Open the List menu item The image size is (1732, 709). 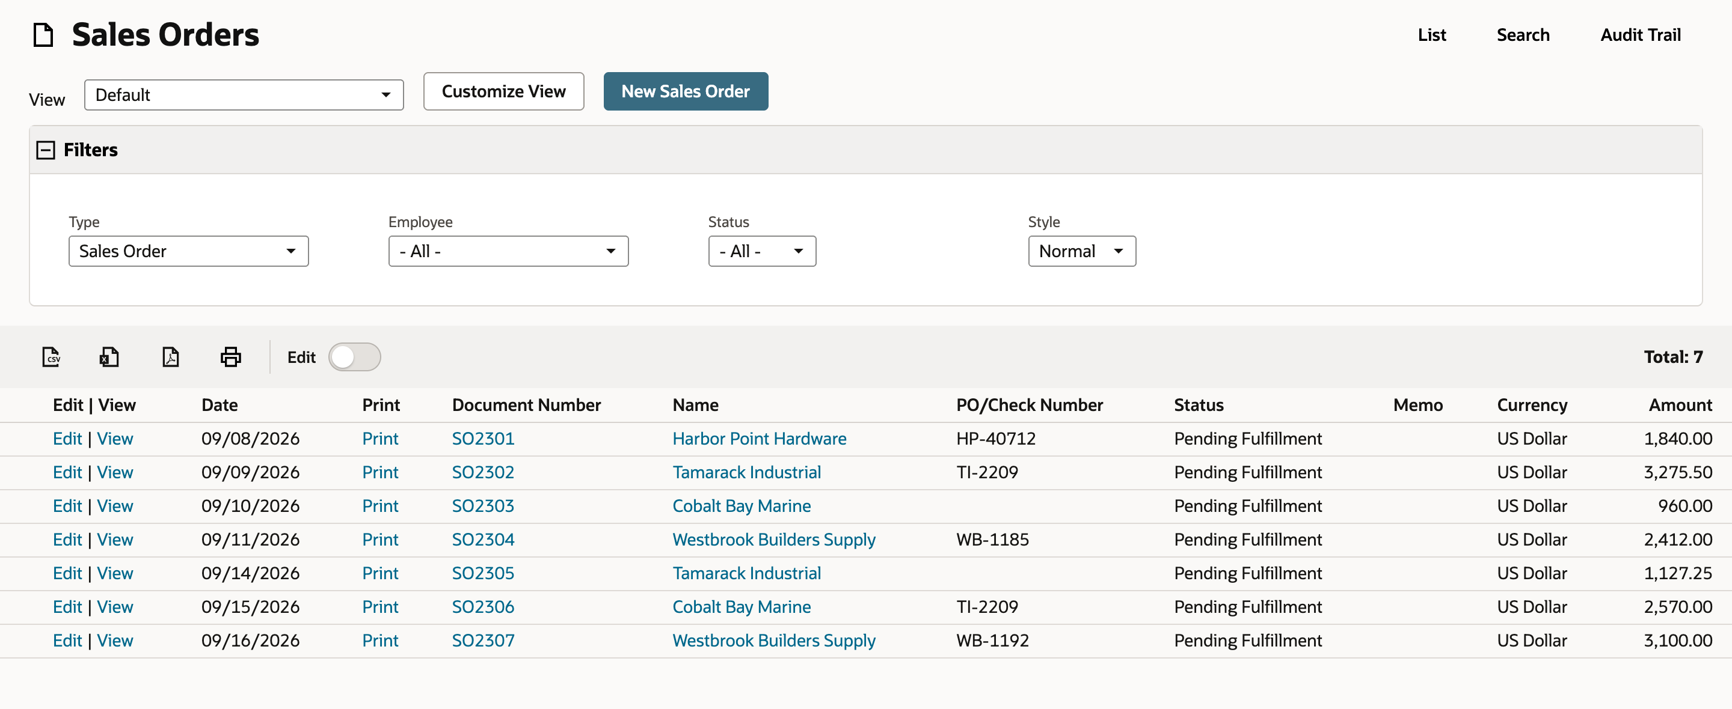point(1431,35)
